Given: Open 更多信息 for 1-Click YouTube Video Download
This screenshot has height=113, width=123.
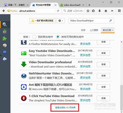Looking at the screenshot, I should tap(85, 100).
